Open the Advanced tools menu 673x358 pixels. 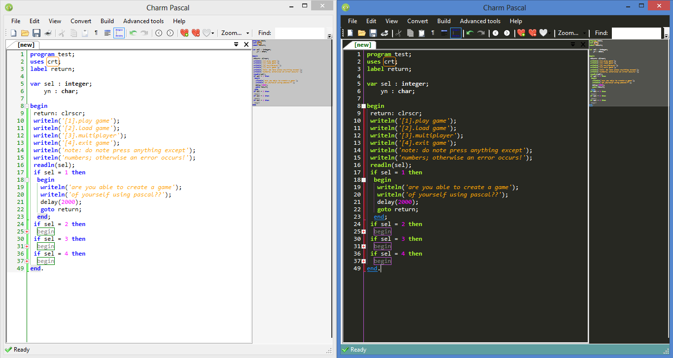click(143, 21)
